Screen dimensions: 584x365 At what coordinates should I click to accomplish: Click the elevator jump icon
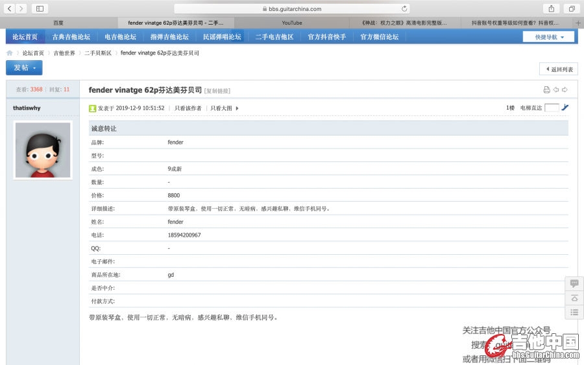click(x=565, y=108)
